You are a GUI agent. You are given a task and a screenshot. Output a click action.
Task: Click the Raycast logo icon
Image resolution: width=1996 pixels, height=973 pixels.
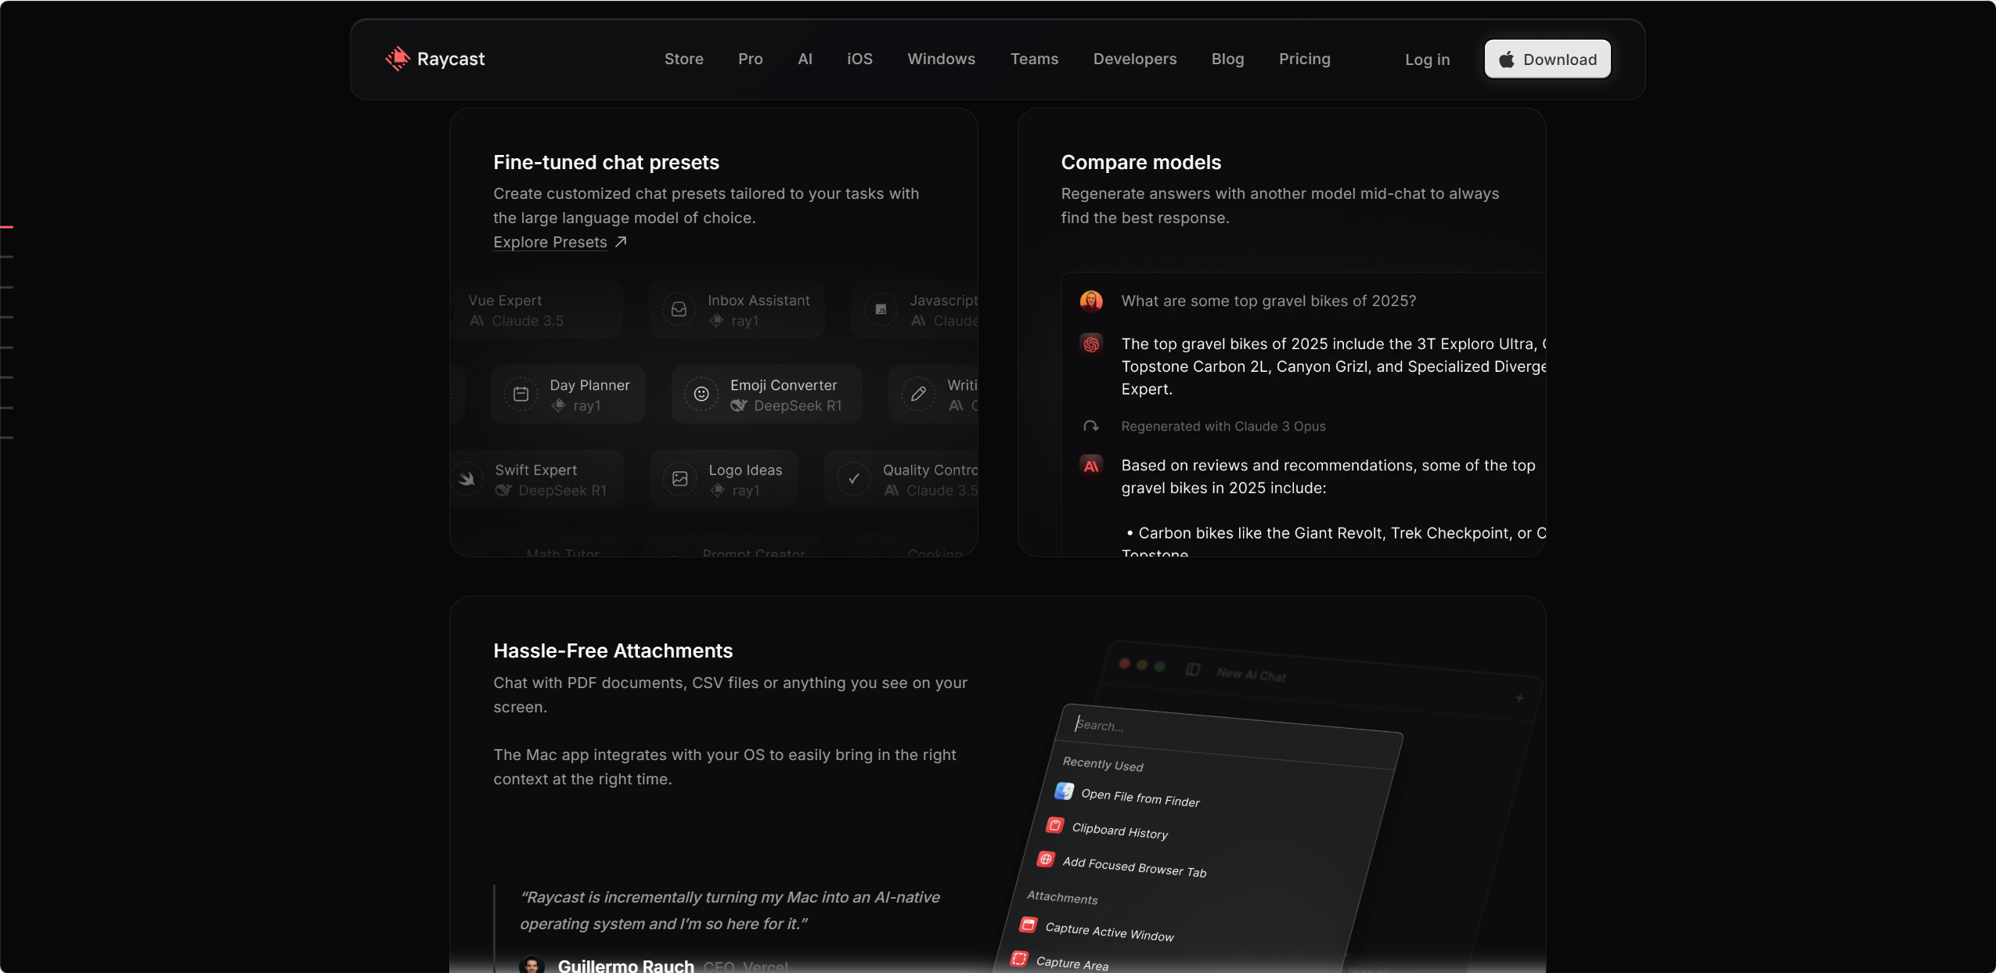point(398,59)
